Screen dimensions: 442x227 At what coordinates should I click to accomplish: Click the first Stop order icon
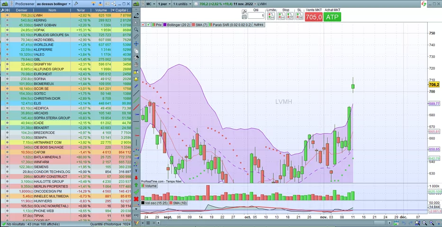[281, 16]
